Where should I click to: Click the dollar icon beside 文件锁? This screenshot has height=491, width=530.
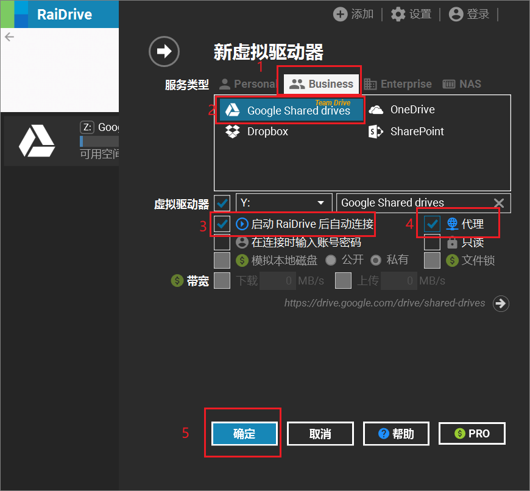click(x=452, y=261)
